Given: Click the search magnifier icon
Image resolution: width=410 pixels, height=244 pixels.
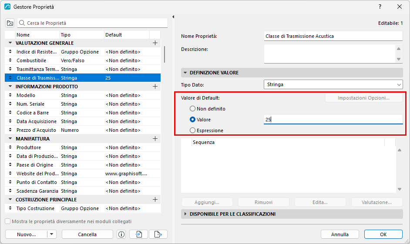Looking at the screenshot, I should coord(22,23).
